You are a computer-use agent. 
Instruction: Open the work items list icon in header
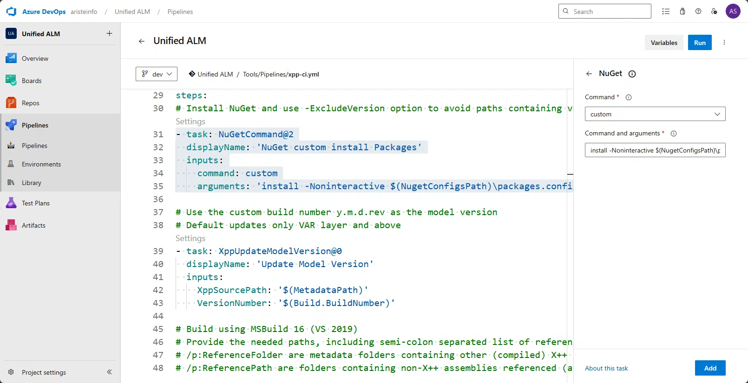[666, 12]
